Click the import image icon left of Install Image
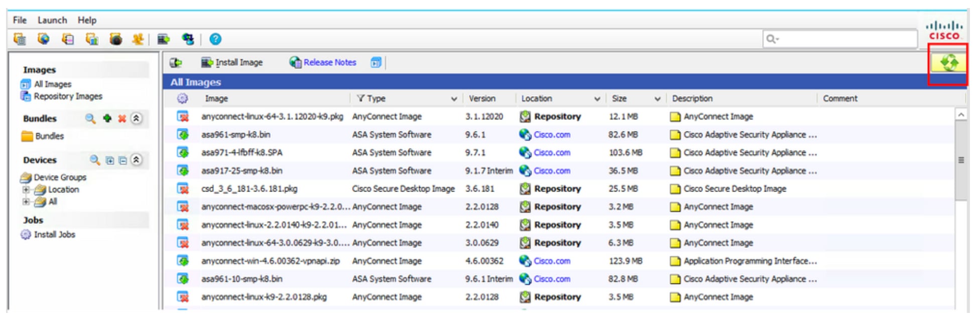This screenshot has width=980, height=336. click(x=175, y=62)
